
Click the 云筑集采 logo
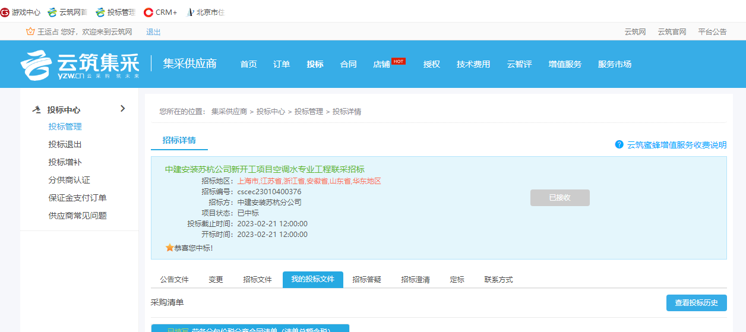coord(80,65)
